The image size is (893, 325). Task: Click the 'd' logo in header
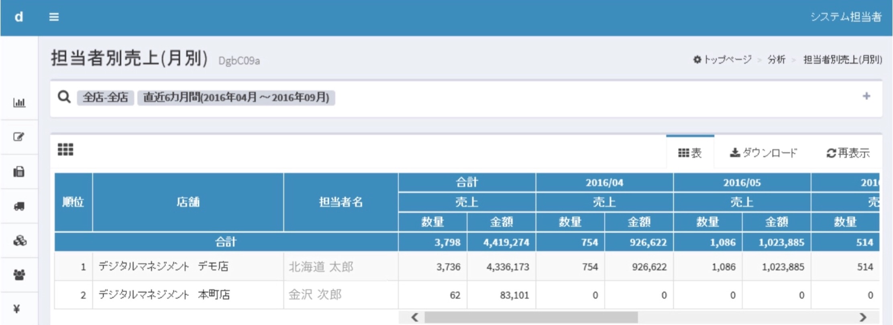coord(19,17)
